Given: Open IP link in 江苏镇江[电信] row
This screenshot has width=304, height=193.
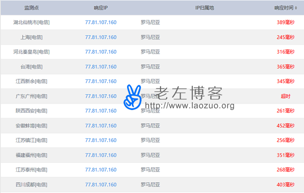Looking at the screenshot, I should 100,140.
